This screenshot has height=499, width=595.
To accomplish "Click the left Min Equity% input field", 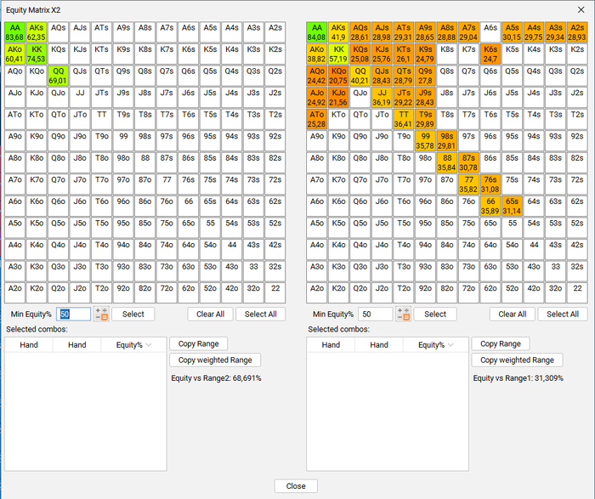I will (x=74, y=315).
